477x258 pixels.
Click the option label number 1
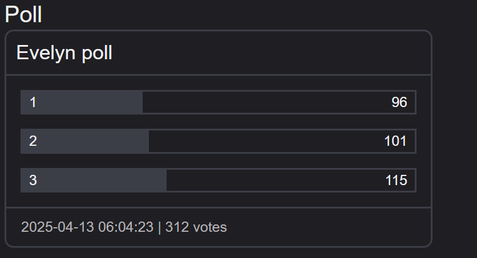tap(33, 103)
